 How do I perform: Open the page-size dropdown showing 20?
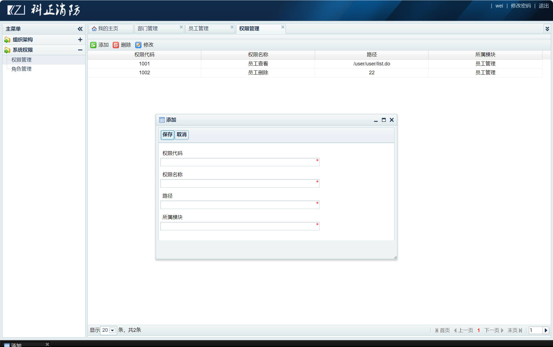point(112,330)
